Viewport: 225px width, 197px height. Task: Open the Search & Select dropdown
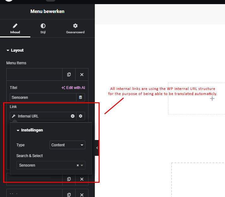point(51,165)
